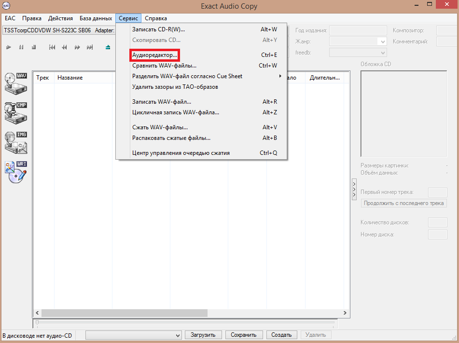The height and width of the screenshot is (343, 459).
Task: Click the CMP compressed copy icon
Action: coord(16,113)
